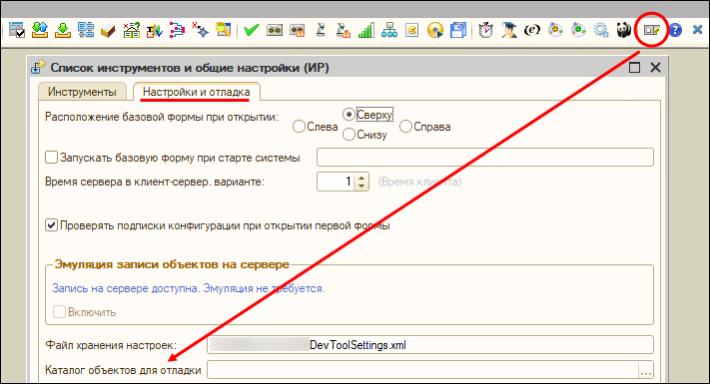This screenshot has height=384, width=710.
Task: Click the single green down-arrow tray icon
Action: click(x=63, y=30)
